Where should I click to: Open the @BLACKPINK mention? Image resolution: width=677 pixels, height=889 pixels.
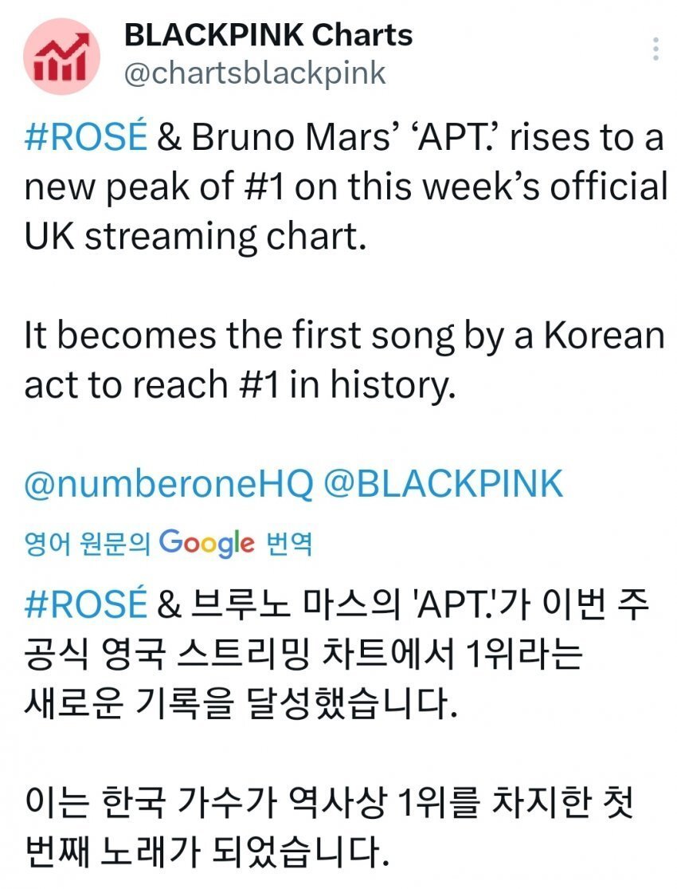point(444,484)
